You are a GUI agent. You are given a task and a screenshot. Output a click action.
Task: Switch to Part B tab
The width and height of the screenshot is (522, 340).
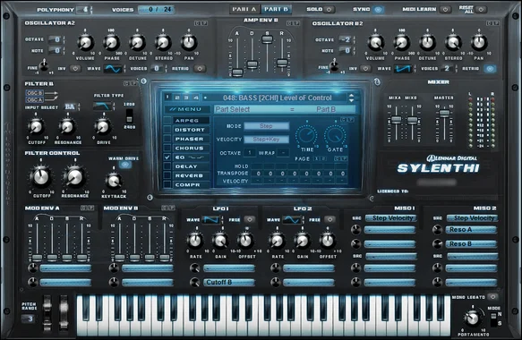[x=276, y=9]
